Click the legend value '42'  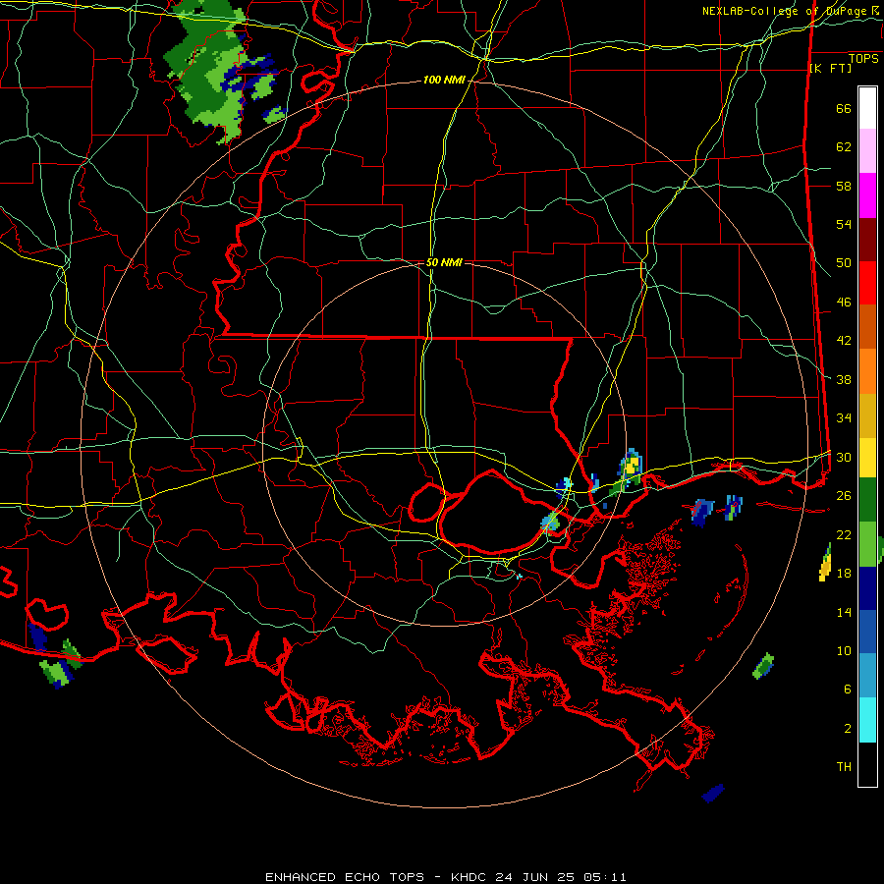point(844,341)
